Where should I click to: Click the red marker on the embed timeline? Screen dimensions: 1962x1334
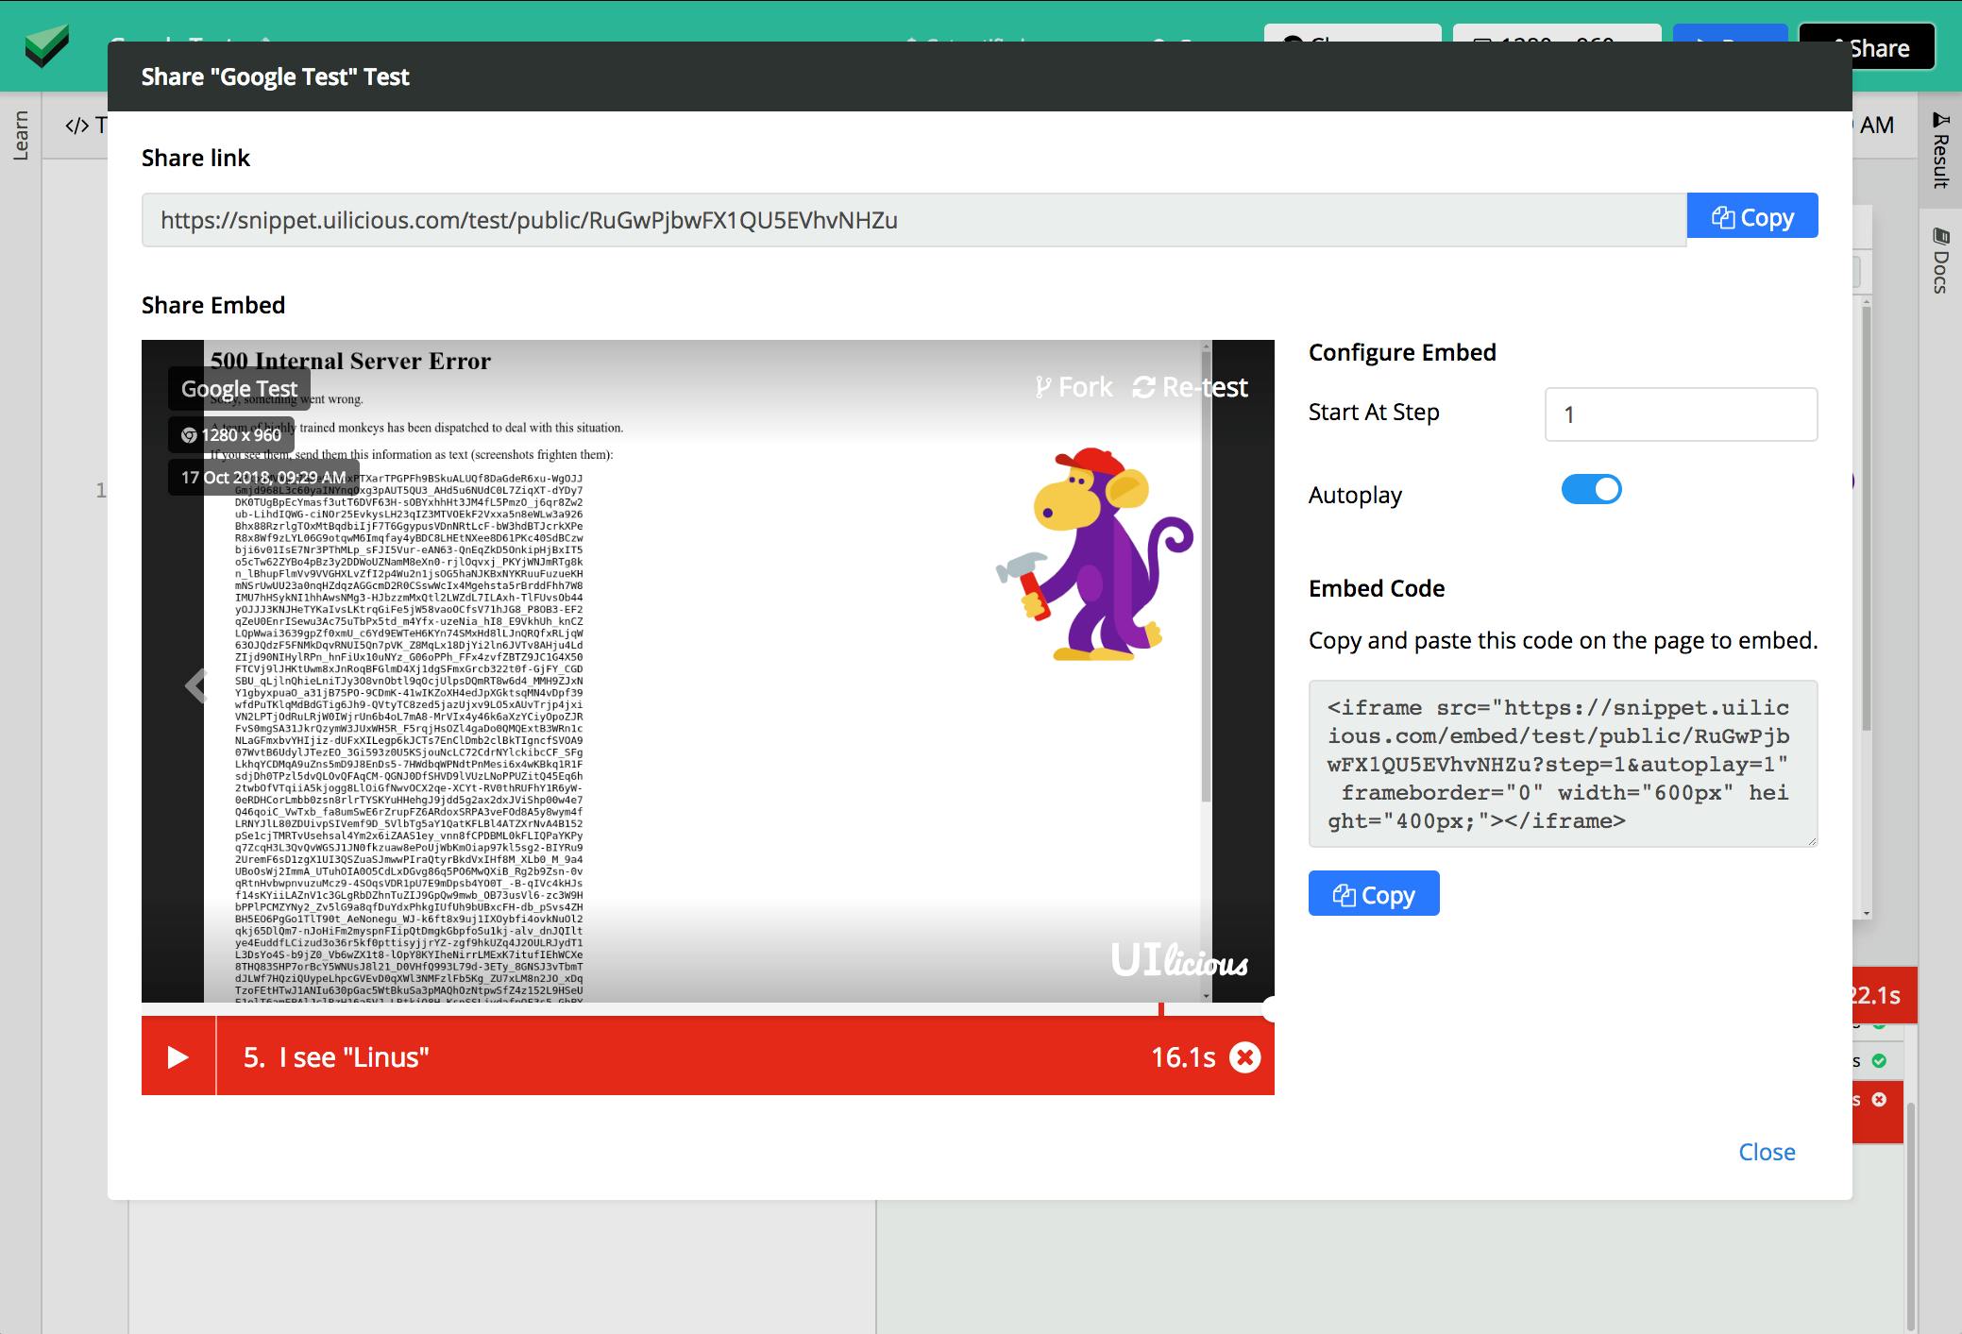[1160, 1009]
